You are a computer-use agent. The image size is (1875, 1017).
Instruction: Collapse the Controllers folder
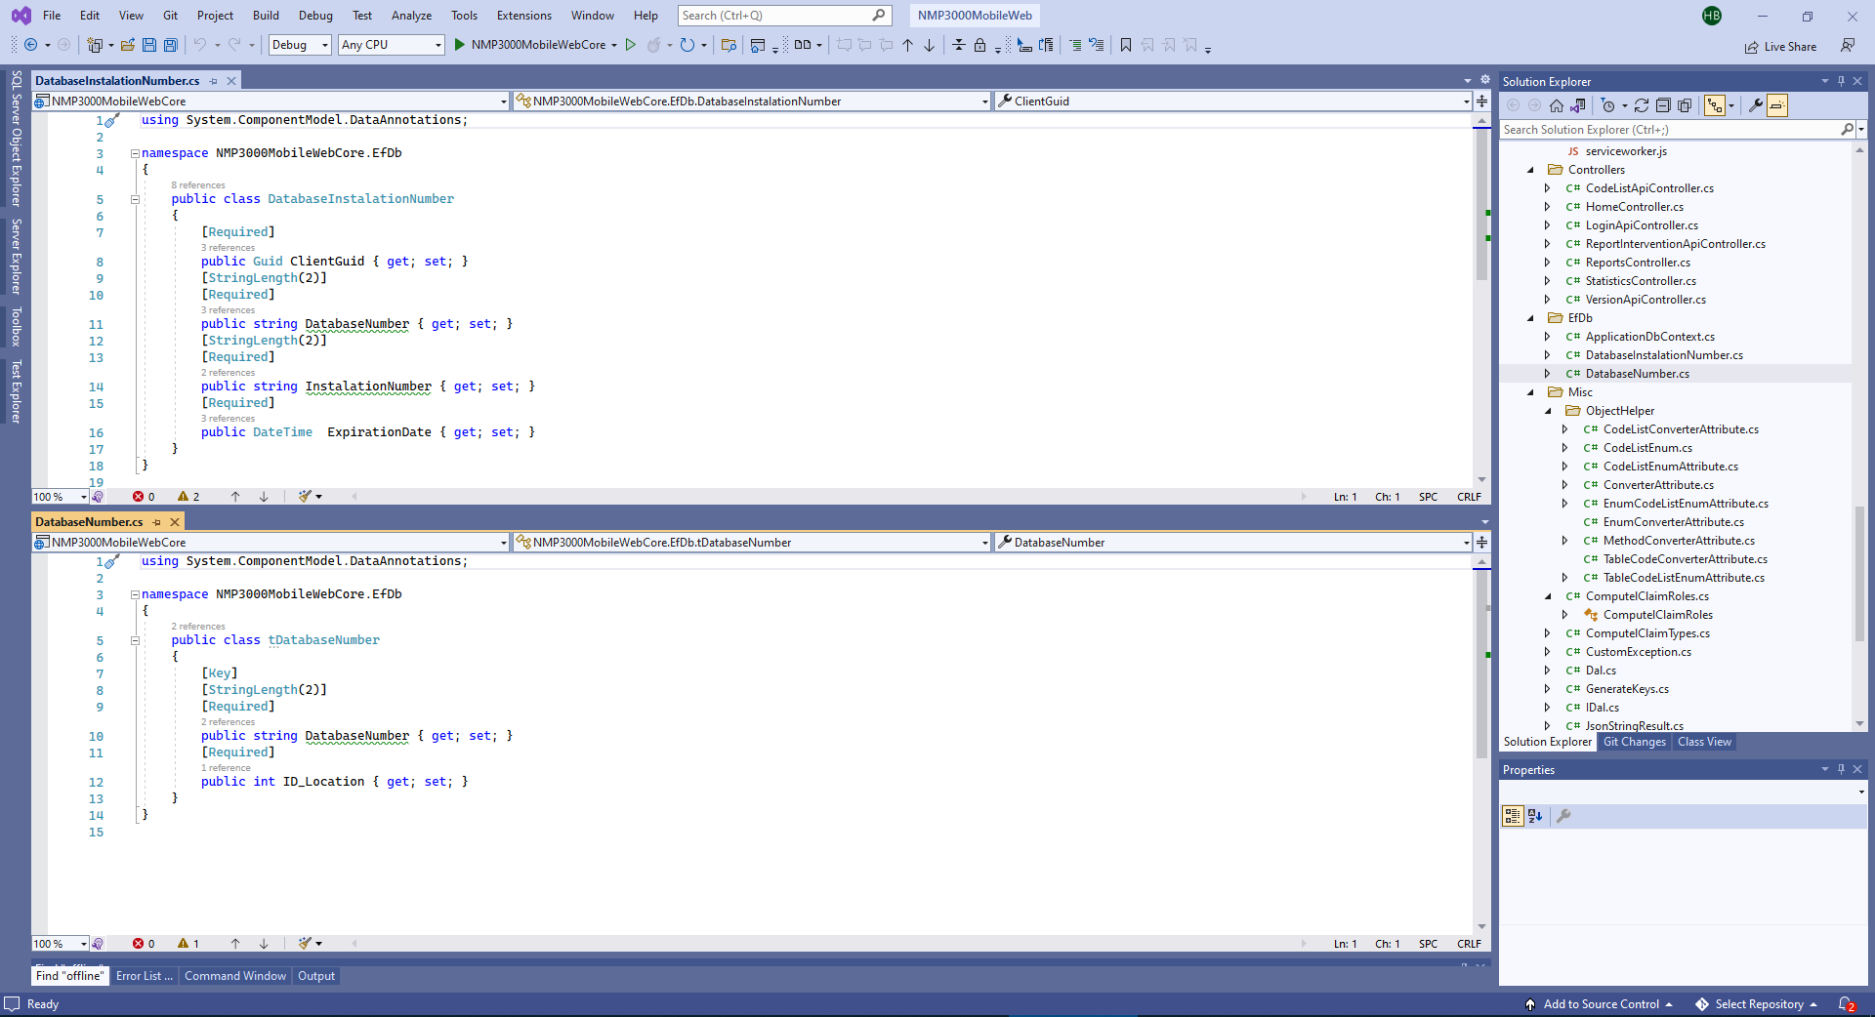[x=1530, y=170]
